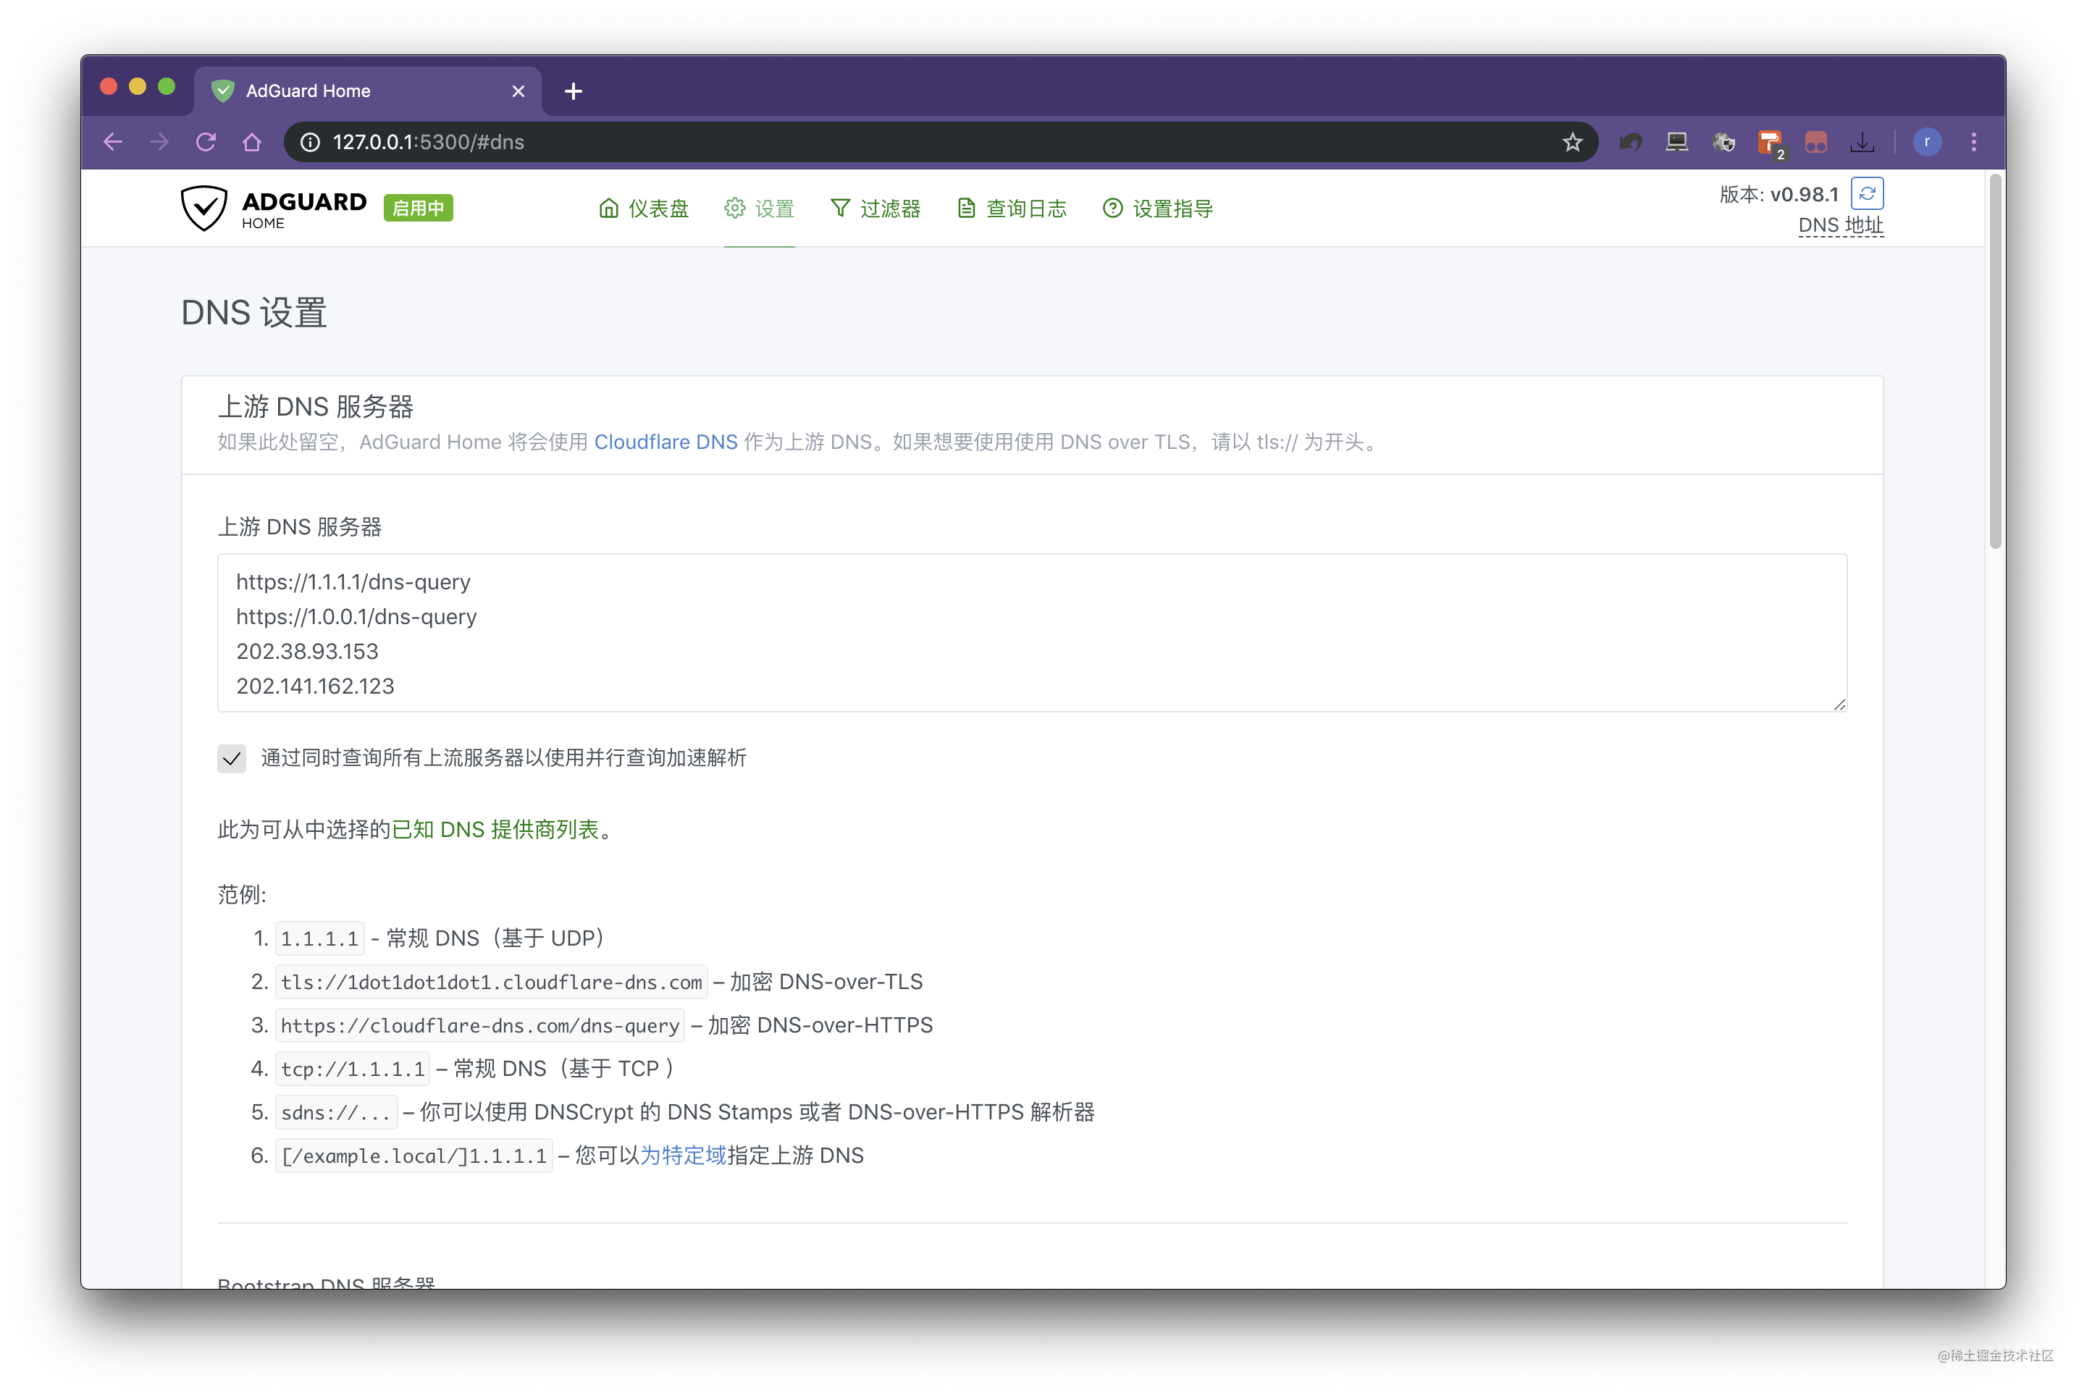Bookmark this page with the star icon
Image resolution: width=2087 pixels, height=1396 pixels.
[1571, 143]
